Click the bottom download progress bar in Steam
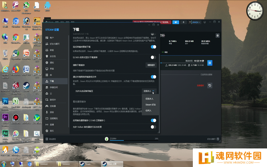The height and width of the screenshot is (167, 267). click(x=134, y=140)
